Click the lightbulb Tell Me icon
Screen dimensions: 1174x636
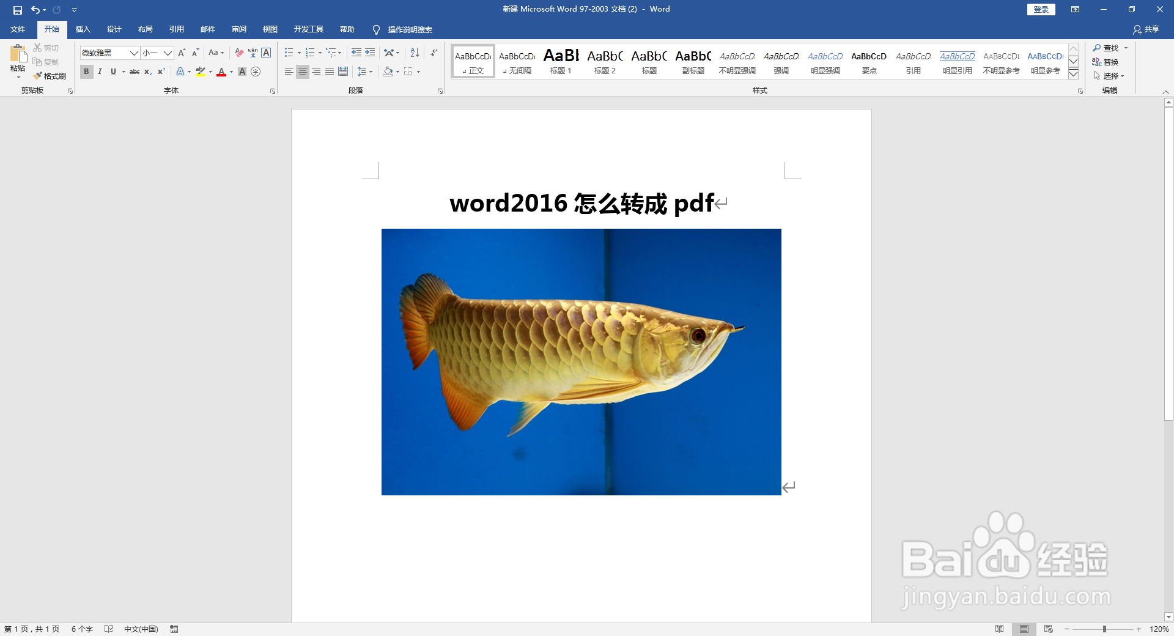(x=376, y=29)
